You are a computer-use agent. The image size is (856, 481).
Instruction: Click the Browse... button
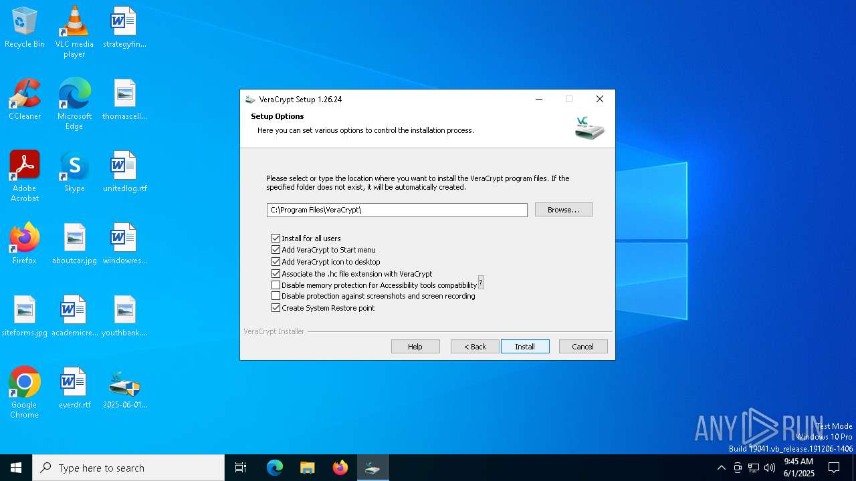pyautogui.click(x=564, y=210)
